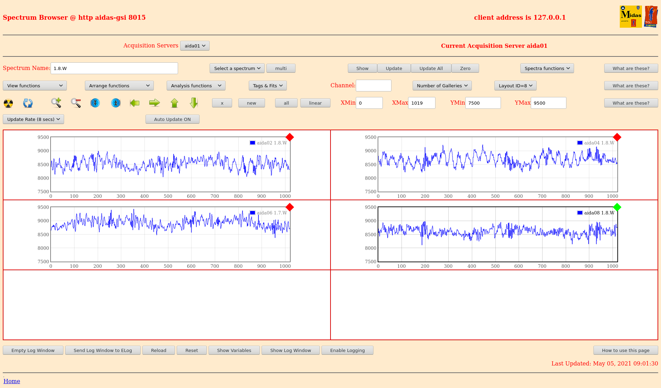
Task: Select the aida06 1.7.W spectrum plot
Action: pyautogui.click(x=170, y=235)
